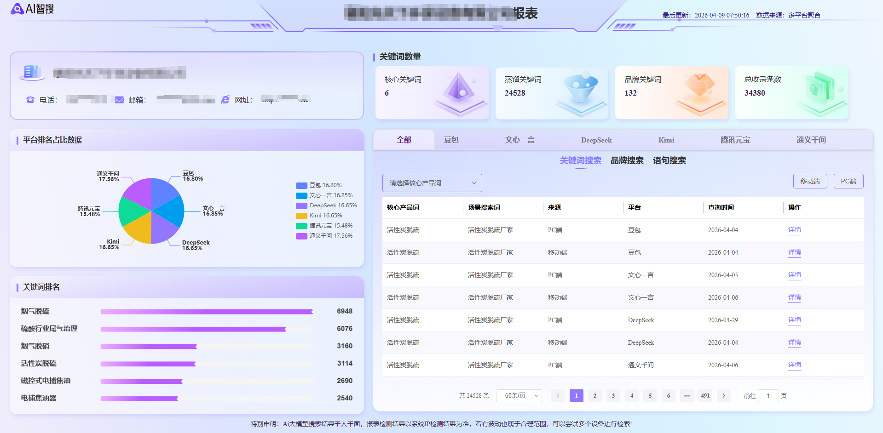This screenshot has width=883, height=433.
Task: Open 详情 for 文心一言 PC端 row
Action: click(795, 275)
